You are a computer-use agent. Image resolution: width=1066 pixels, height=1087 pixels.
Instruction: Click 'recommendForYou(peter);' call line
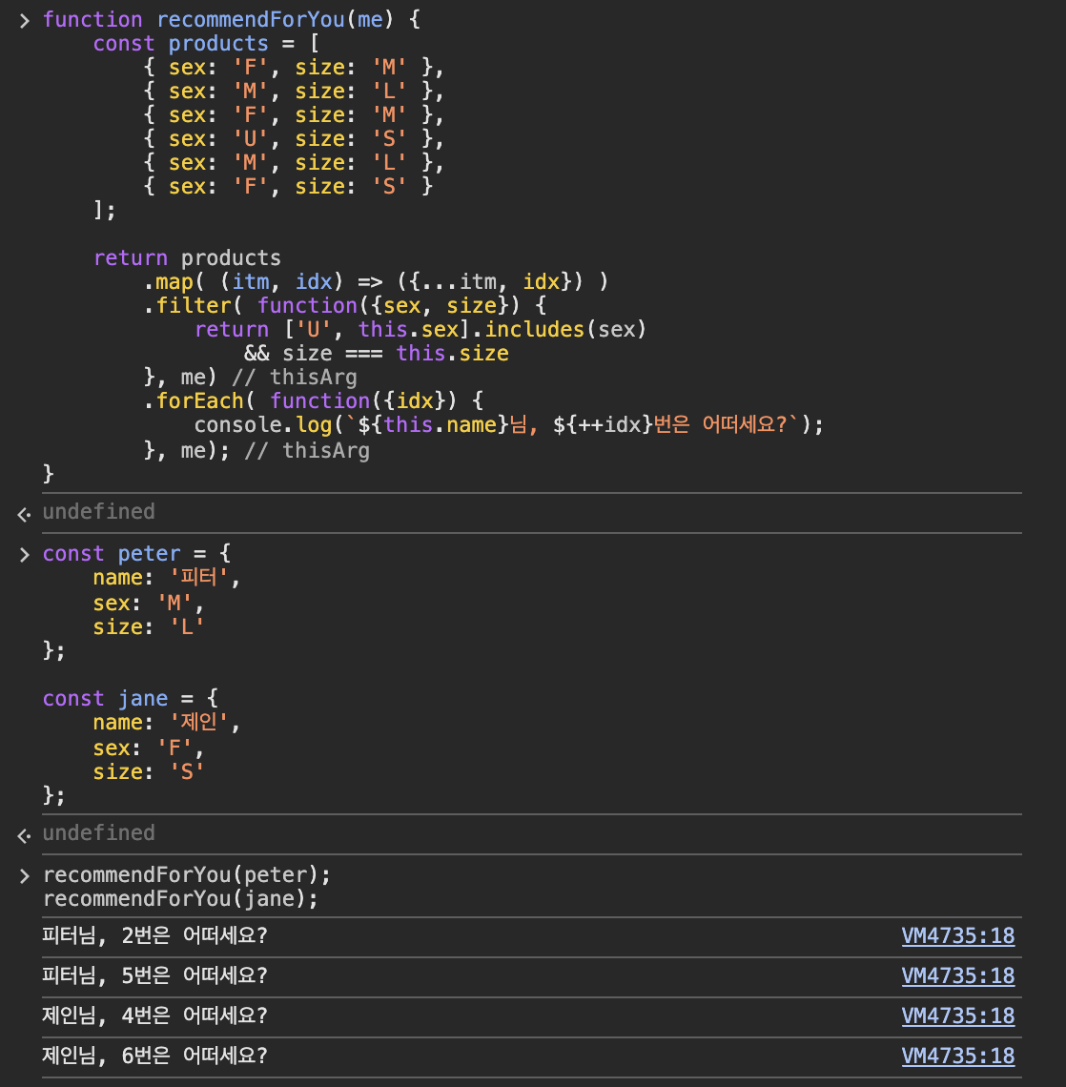coord(187,875)
